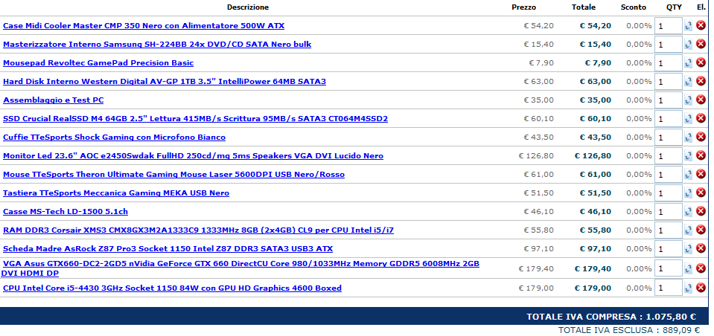
Task: Delete the Tastiera MEKA keyboard row
Action: (x=701, y=193)
